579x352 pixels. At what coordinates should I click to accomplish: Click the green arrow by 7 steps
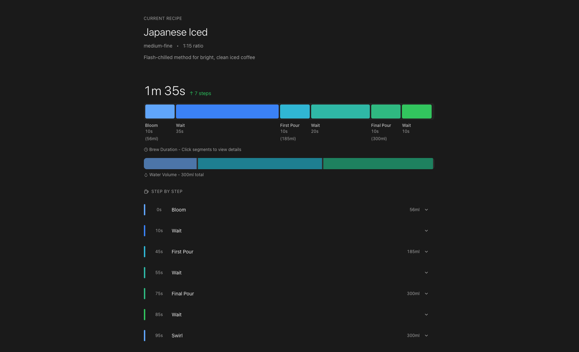pos(191,93)
